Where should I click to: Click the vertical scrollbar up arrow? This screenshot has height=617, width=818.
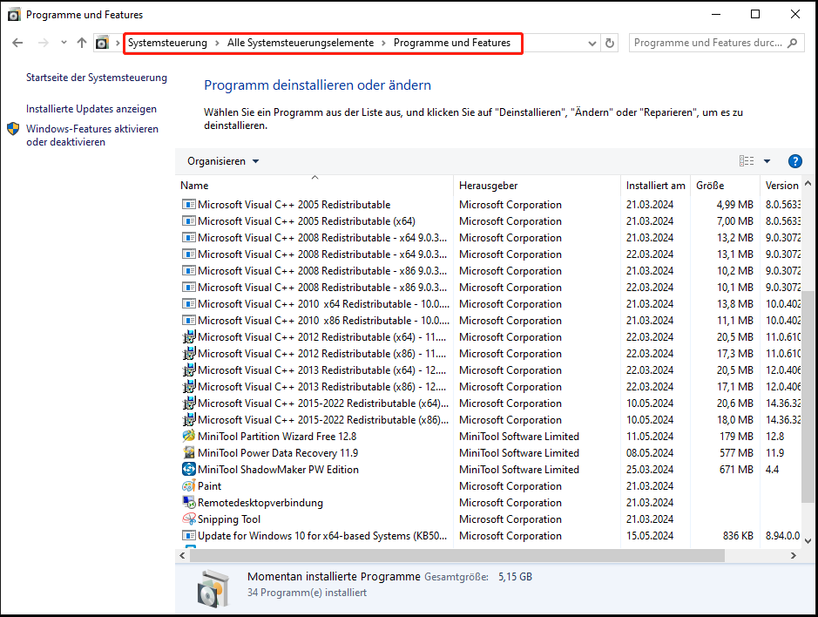(808, 183)
